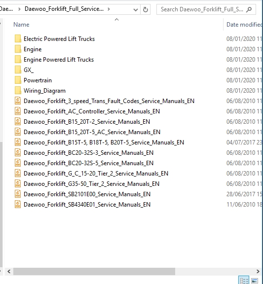The width and height of the screenshot is (263, 284).
Task: Click the Dae... breadcrumb segment
Action: click(6, 9)
